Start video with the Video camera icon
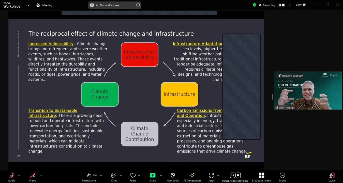Screen dimensions: 343x183 (x=32, y=176)
